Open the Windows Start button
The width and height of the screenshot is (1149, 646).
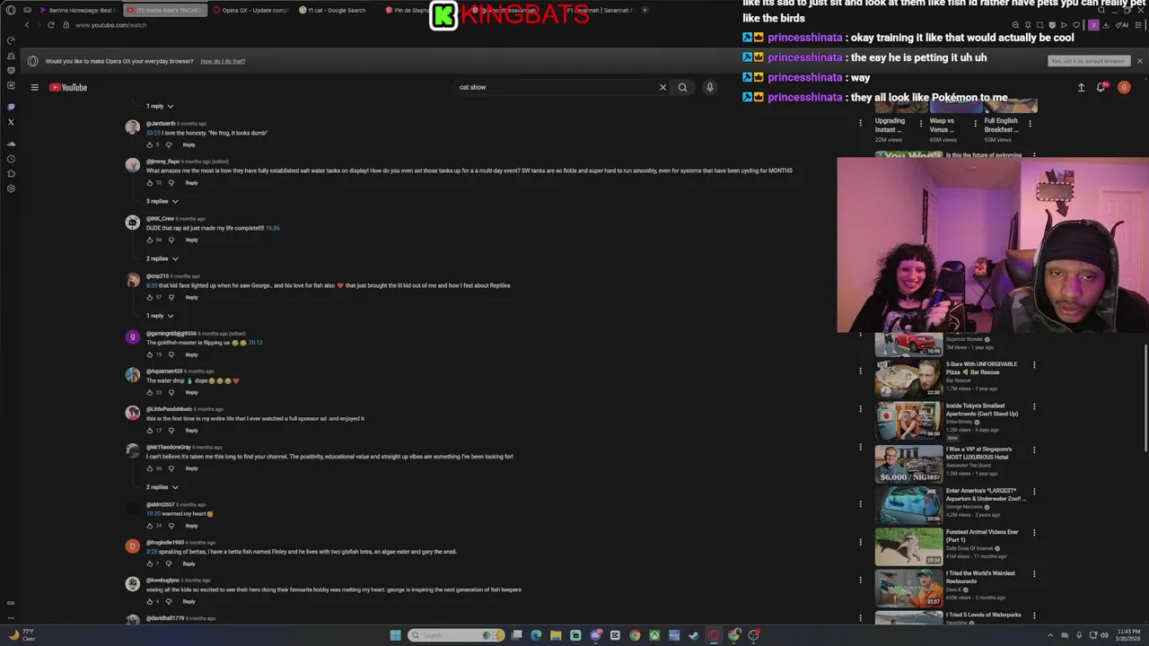395,635
